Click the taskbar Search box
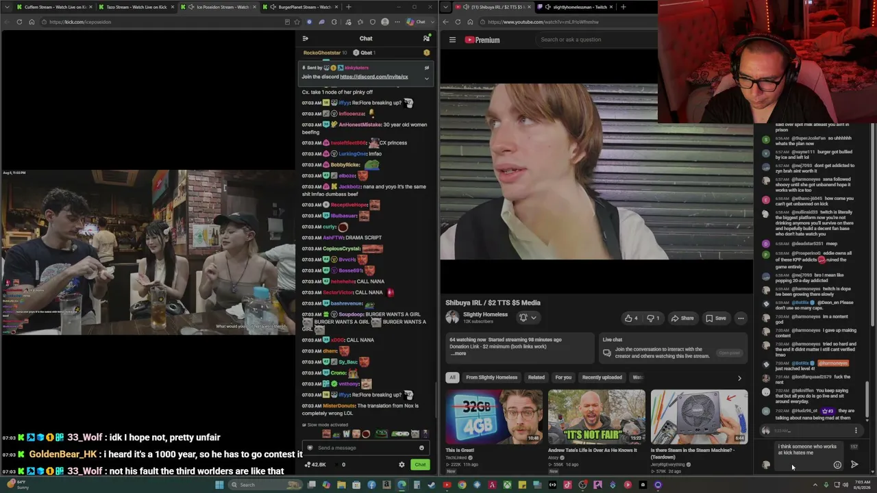This screenshot has height=493, width=877. point(265,485)
